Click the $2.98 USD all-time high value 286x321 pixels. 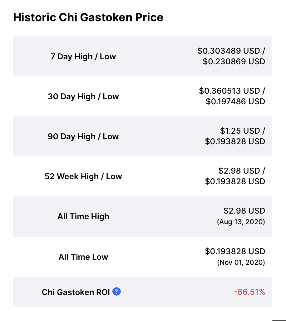pos(244,211)
